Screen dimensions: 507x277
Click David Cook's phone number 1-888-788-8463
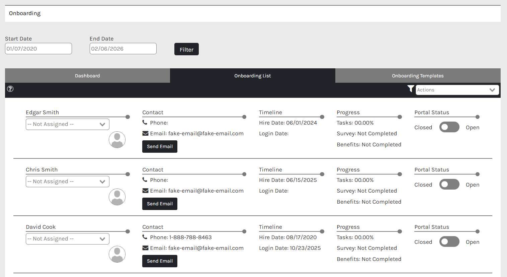[190, 237]
